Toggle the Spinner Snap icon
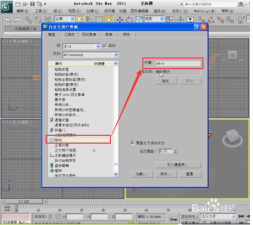The height and width of the screenshot is (225, 253). pyautogui.click(x=230, y=19)
